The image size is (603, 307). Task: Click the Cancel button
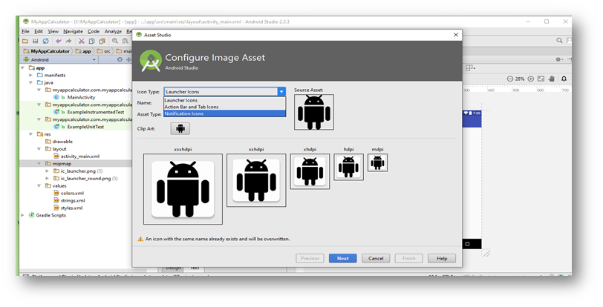point(376,259)
